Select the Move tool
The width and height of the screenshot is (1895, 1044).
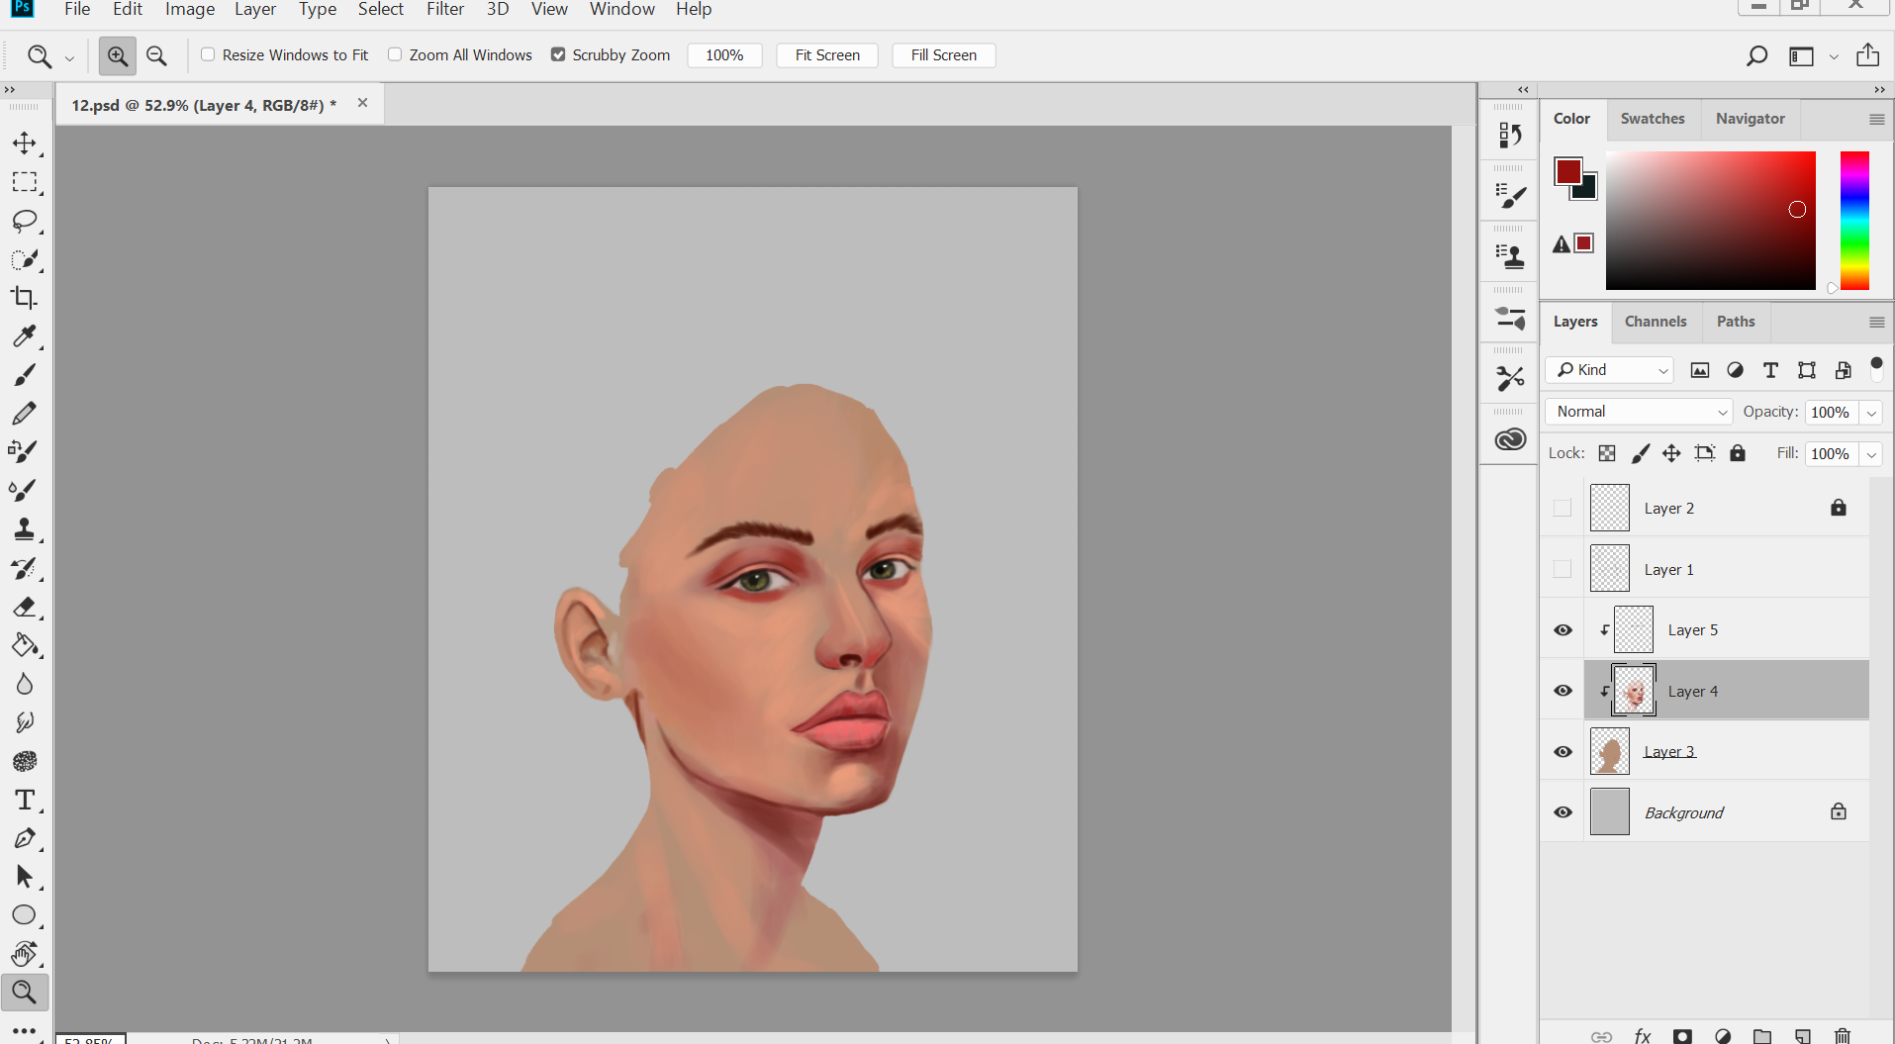pos(25,143)
